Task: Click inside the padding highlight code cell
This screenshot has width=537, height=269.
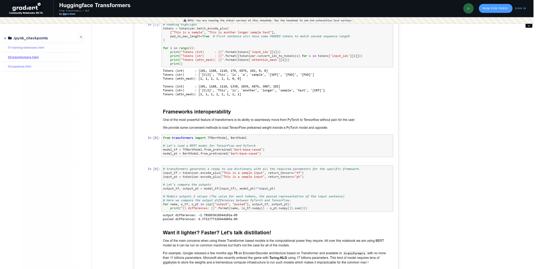Action: pyautogui.click(x=277, y=45)
